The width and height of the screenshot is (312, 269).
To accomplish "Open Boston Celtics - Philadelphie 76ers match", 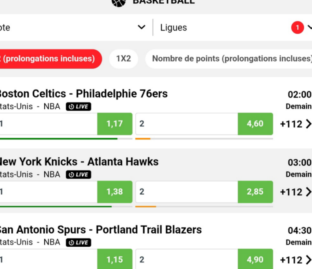I will [84, 94].
